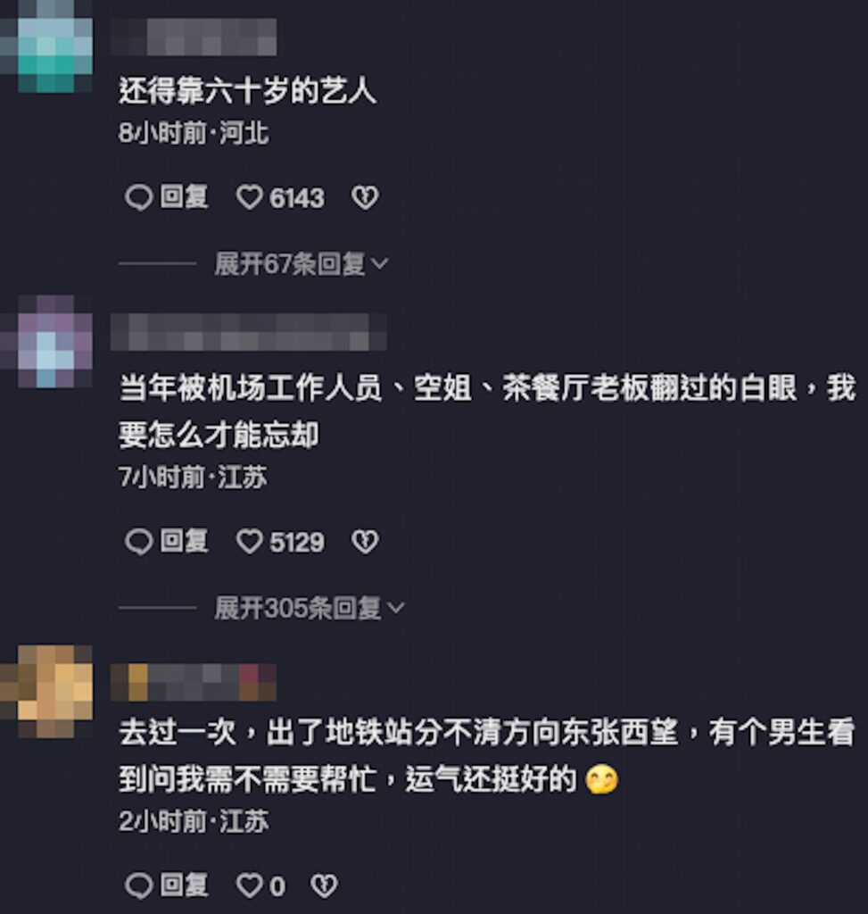868x914 pixels.
Task: Like the comment with 0 likes
Action: 249,885
